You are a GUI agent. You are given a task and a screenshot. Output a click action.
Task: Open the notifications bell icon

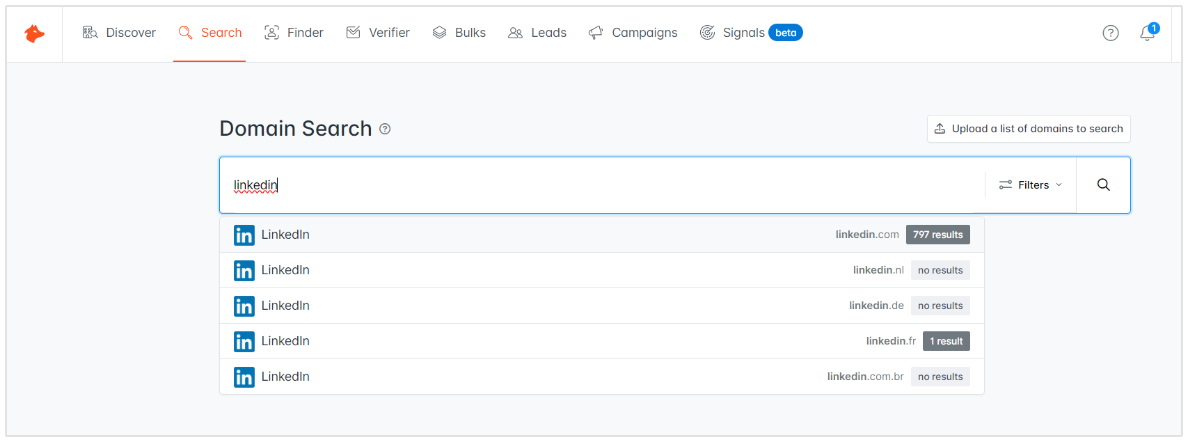(x=1147, y=33)
